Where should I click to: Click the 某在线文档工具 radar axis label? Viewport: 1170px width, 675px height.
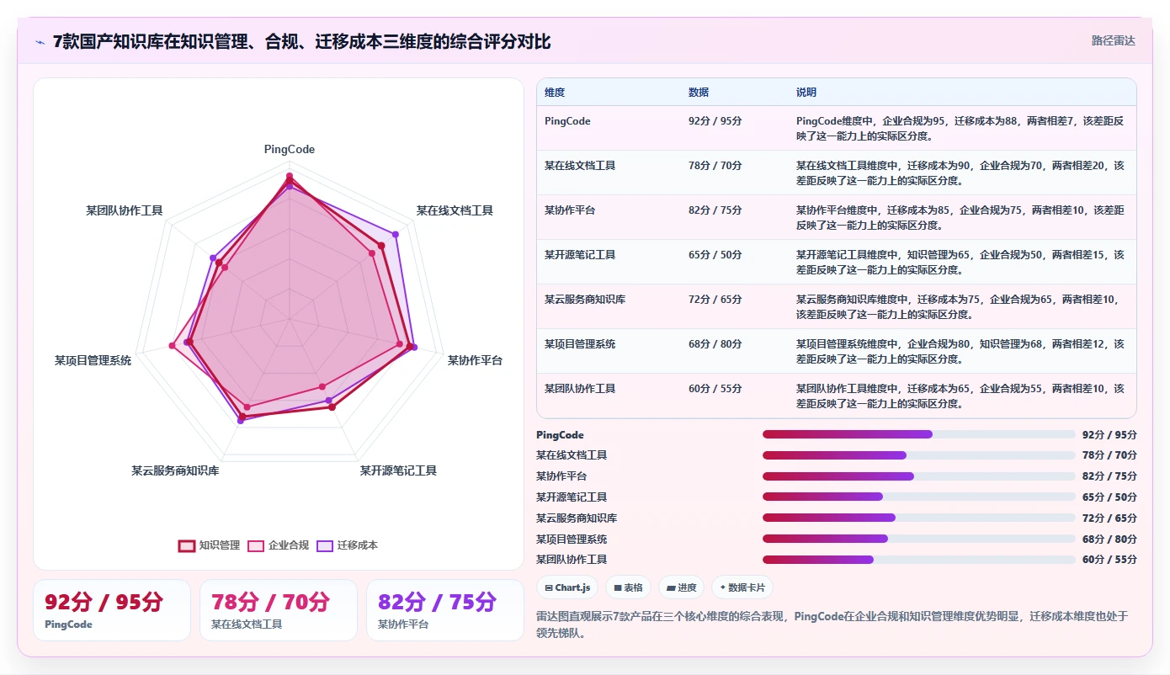455,210
